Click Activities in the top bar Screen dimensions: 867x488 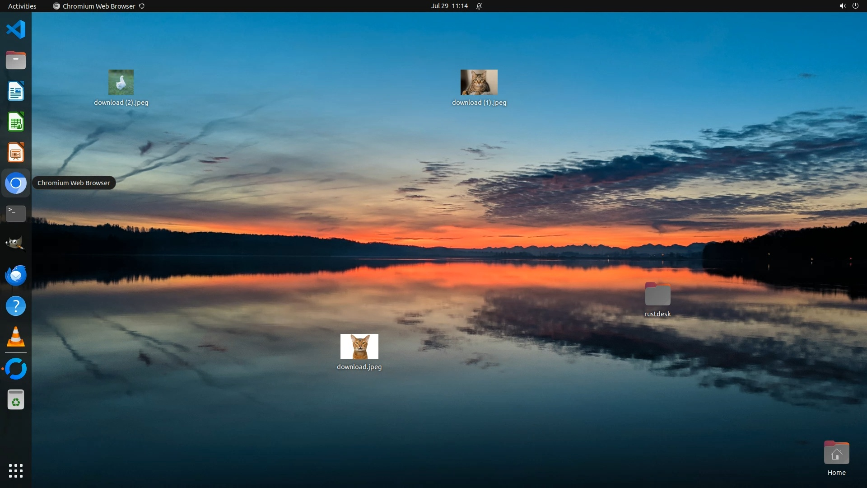(22, 6)
